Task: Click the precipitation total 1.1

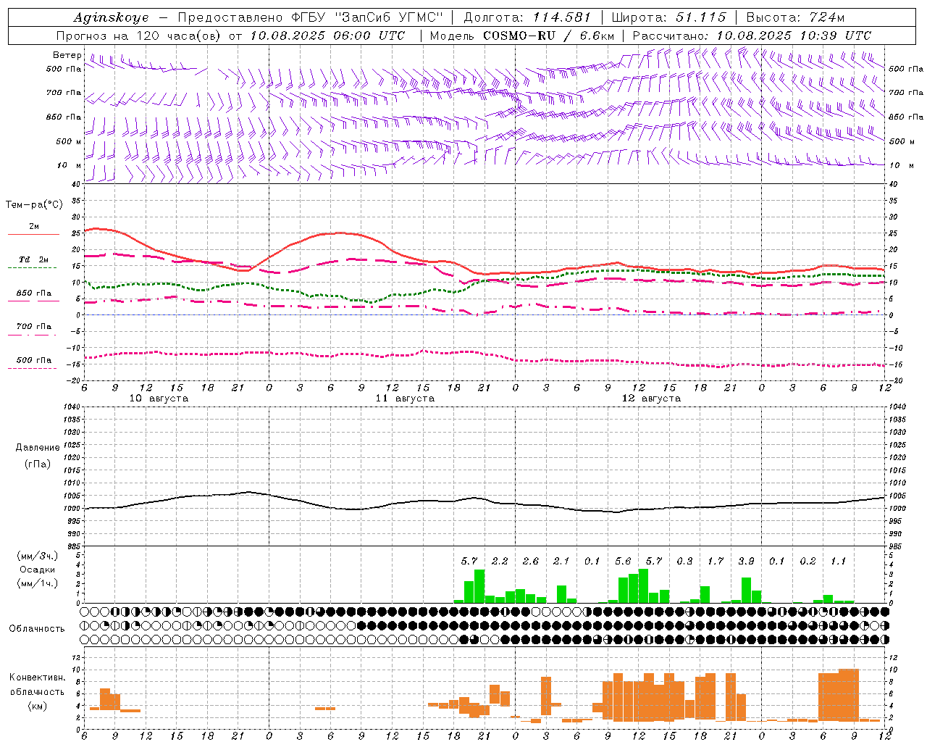Action: pyautogui.click(x=838, y=562)
